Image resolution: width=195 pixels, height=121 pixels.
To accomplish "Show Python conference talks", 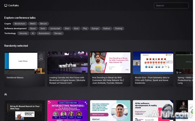I will 107,28.
